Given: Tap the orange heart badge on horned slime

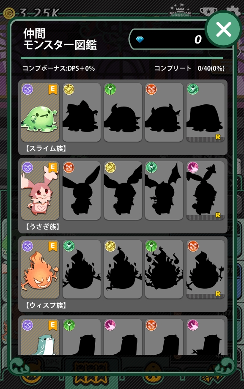Looking at the screenshot, I should (151, 89).
